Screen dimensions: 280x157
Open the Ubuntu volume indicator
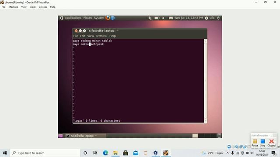click(164, 18)
